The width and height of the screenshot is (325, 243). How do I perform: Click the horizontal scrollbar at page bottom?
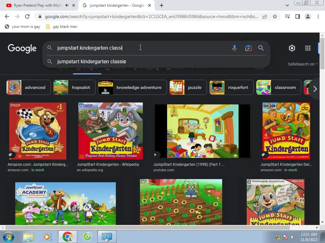point(147,227)
